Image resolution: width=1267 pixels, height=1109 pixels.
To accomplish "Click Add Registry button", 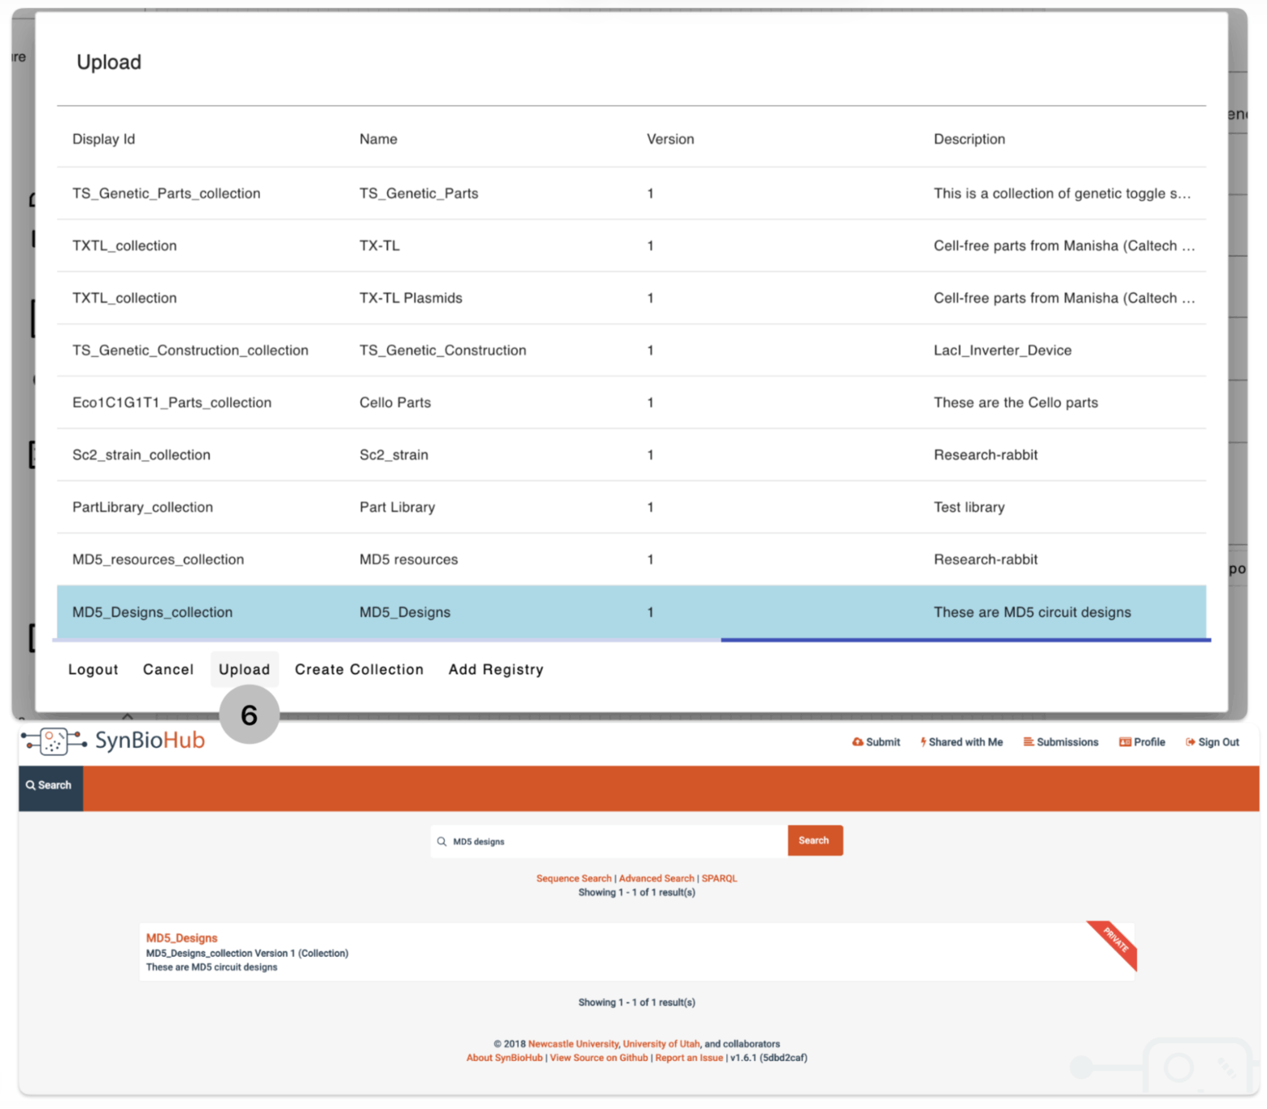I will coord(496,670).
